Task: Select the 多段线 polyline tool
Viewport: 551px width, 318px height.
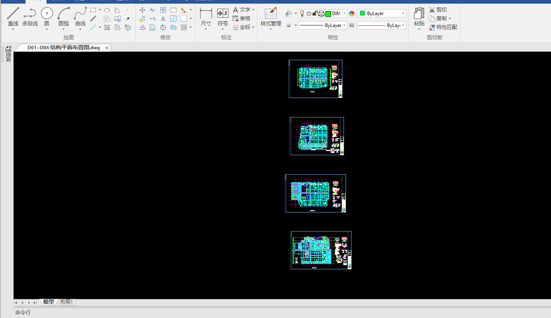Action: pyautogui.click(x=30, y=18)
